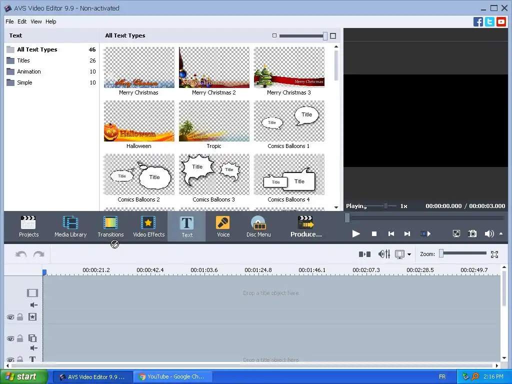
Task: Jump to previous frame
Action: pyautogui.click(x=391, y=234)
